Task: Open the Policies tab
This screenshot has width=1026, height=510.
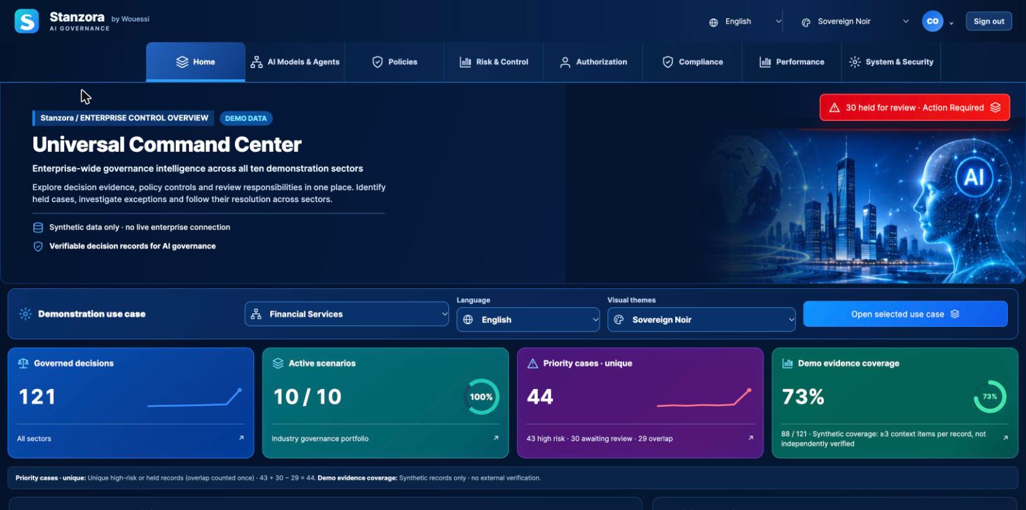Action: click(x=395, y=62)
